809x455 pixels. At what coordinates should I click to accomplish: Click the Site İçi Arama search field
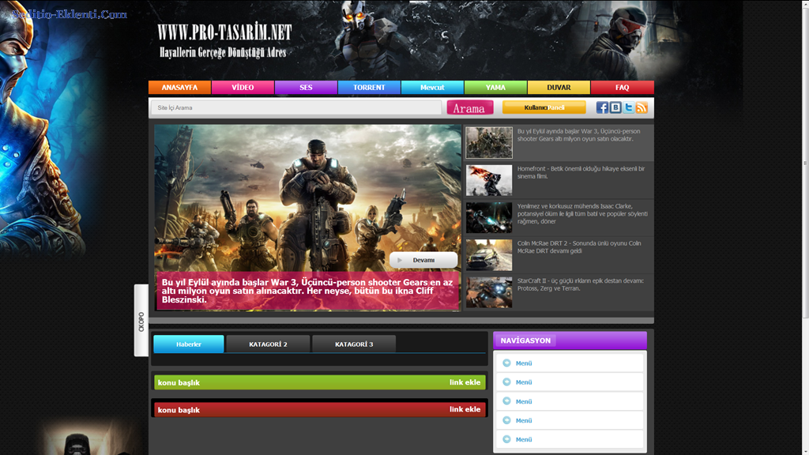(296, 107)
